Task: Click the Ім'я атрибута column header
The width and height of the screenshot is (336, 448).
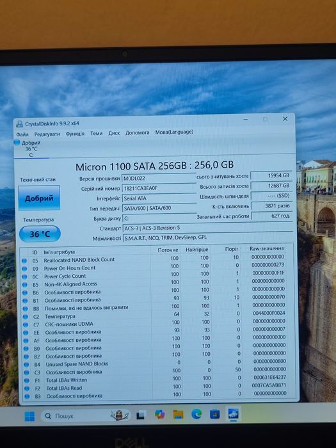Action: (60, 252)
